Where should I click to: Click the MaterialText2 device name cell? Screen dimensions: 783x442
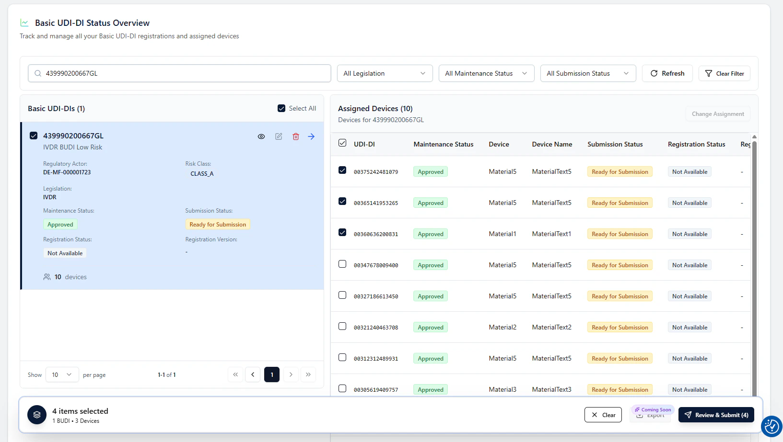[551, 328]
